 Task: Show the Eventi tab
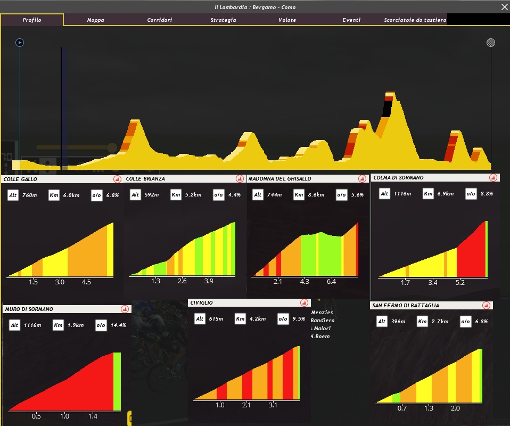351,20
